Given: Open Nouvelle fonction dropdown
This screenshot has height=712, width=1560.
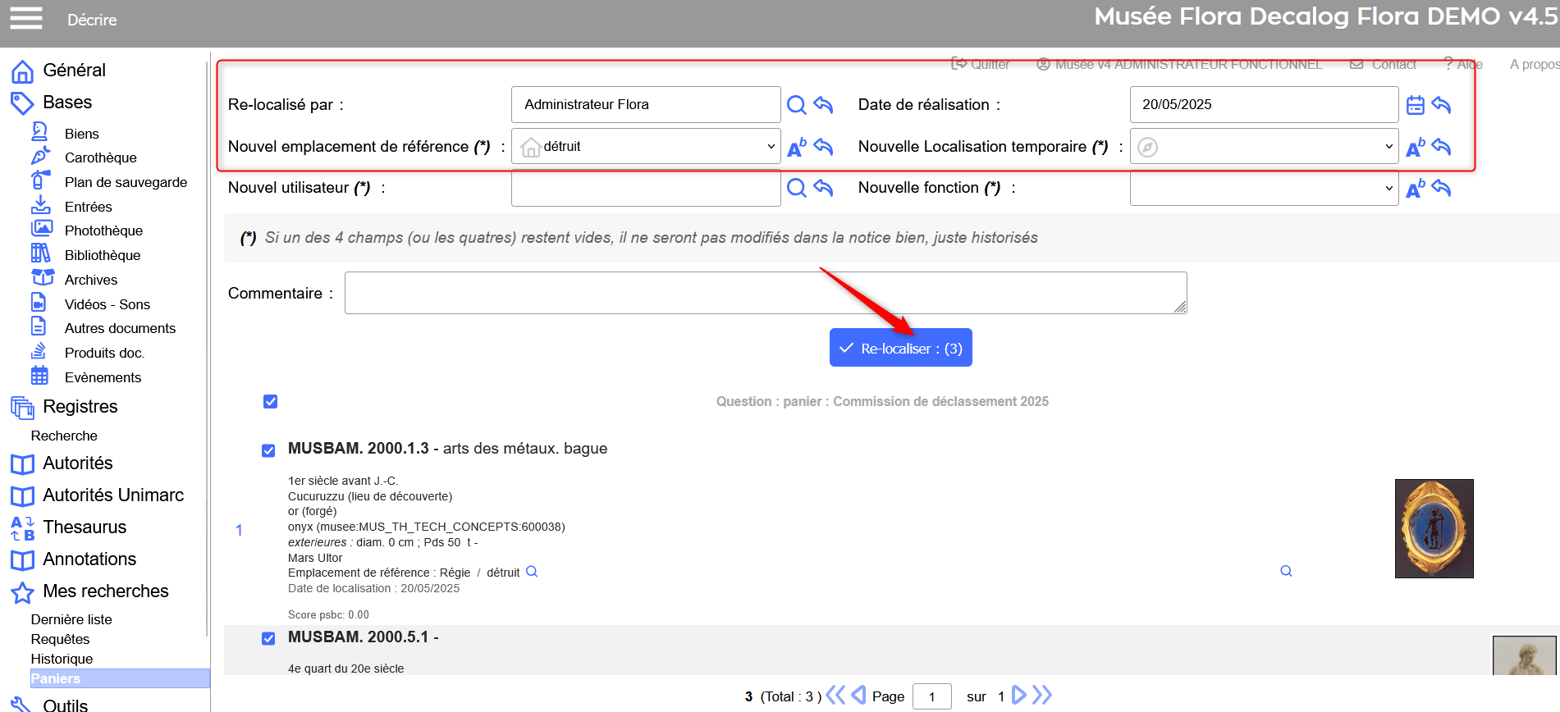Looking at the screenshot, I should tap(1264, 188).
